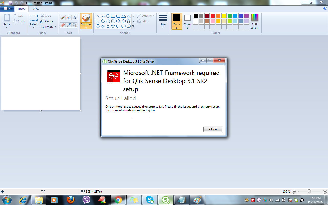Expand the Brushes dropdown arrow
Screen dimensions: 328x205
click(86, 27)
